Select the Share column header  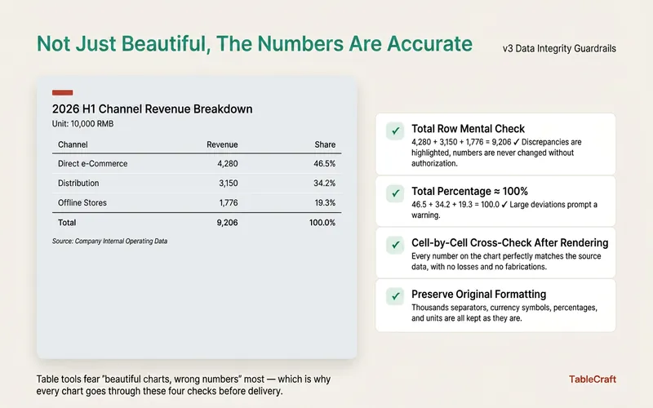click(325, 144)
